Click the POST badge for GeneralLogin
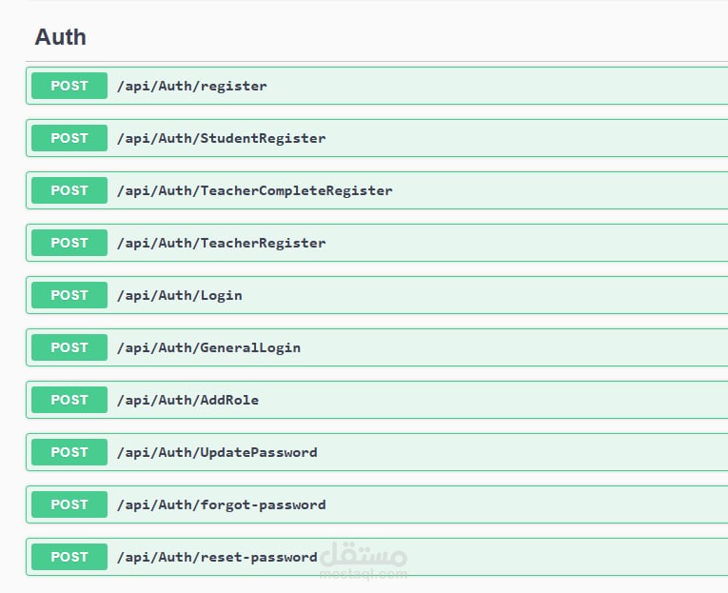The height and width of the screenshot is (593, 728). [69, 347]
